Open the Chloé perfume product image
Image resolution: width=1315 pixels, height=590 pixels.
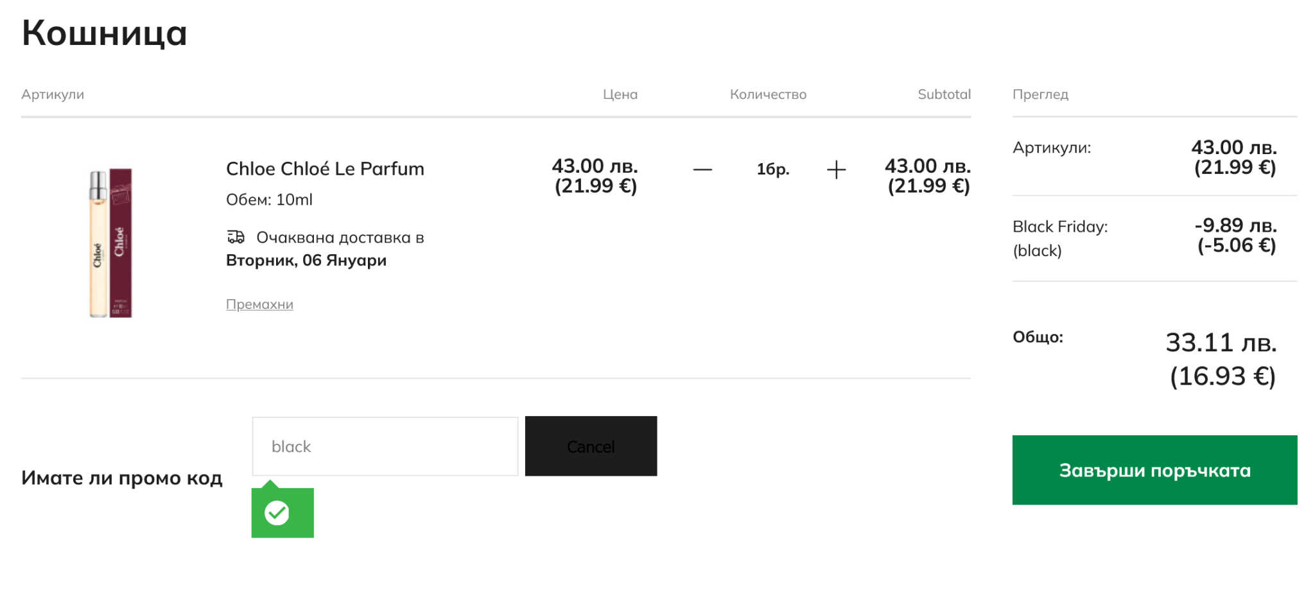pyautogui.click(x=110, y=243)
